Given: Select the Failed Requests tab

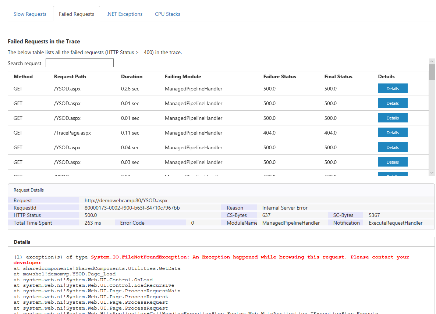Looking at the screenshot, I should click(x=77, y=14).
